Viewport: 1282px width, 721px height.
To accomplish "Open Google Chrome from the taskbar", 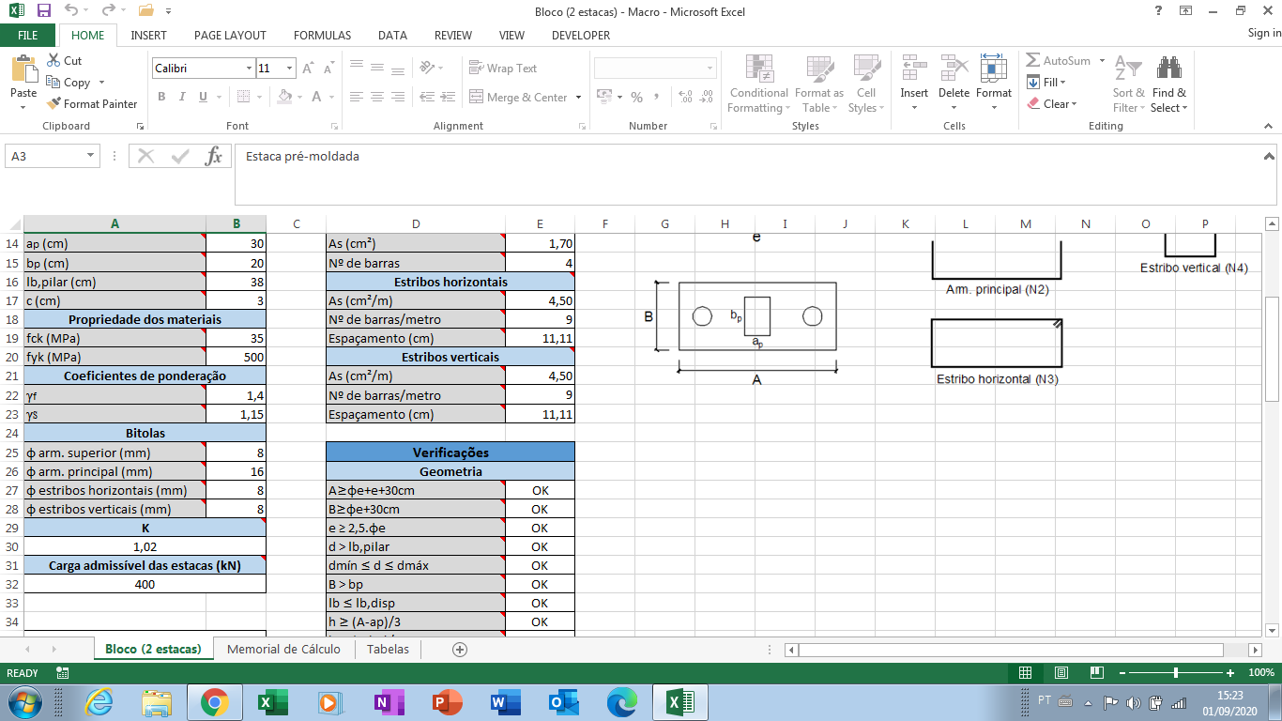I will [x=214, y=702].
